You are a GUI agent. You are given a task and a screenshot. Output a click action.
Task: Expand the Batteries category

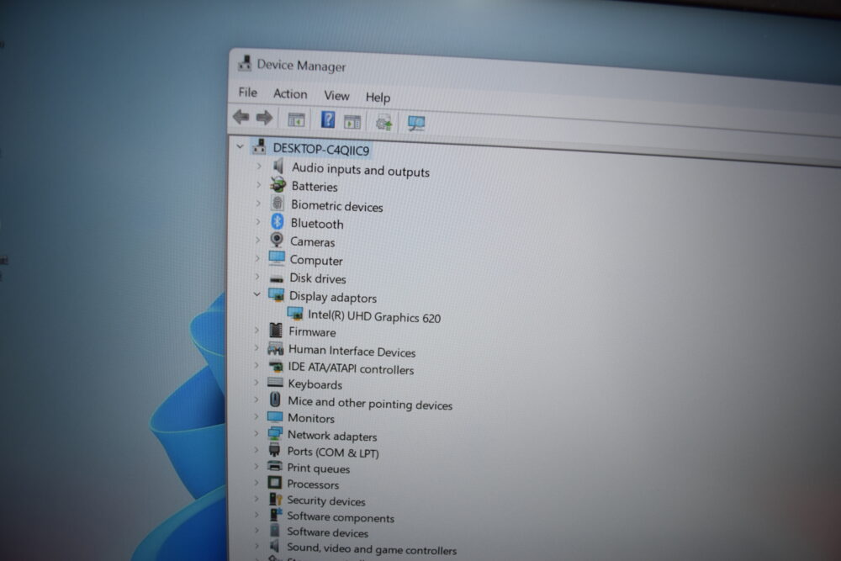(258, 185)
